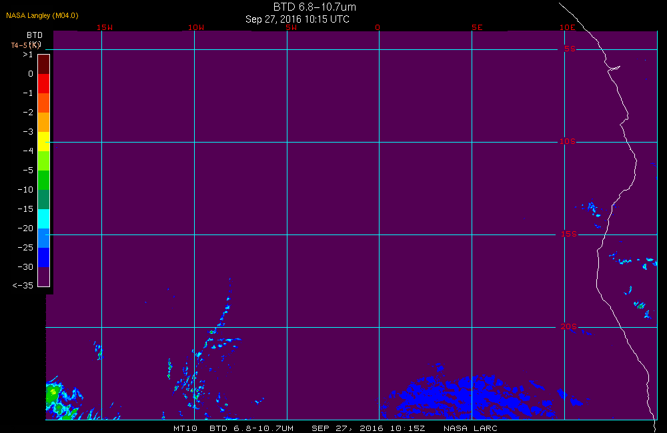Click the yellow -3 to -4 K legend swatch
The width and height of the screenshot is (667, 433).
[x=44, y=141]
